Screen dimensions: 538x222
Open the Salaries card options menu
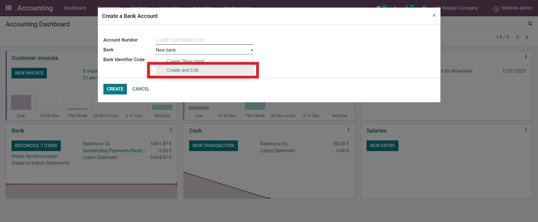526,129
